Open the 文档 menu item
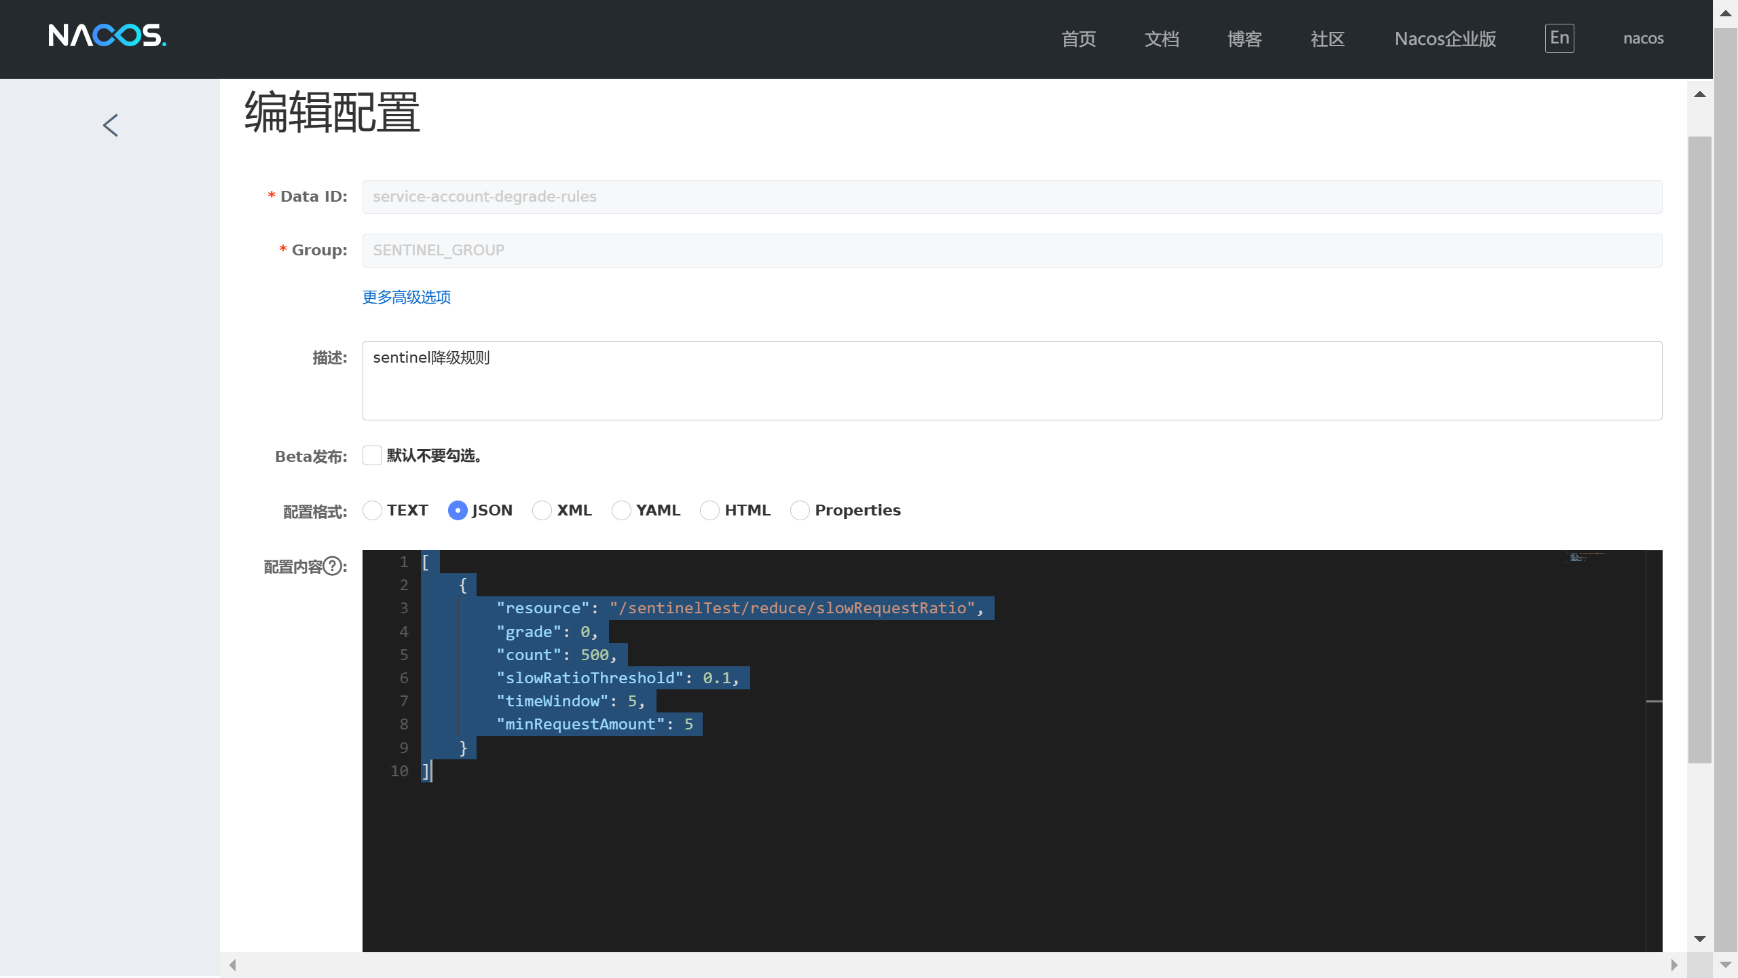This screenshot has height=978, width=1738. [1162, 39]
